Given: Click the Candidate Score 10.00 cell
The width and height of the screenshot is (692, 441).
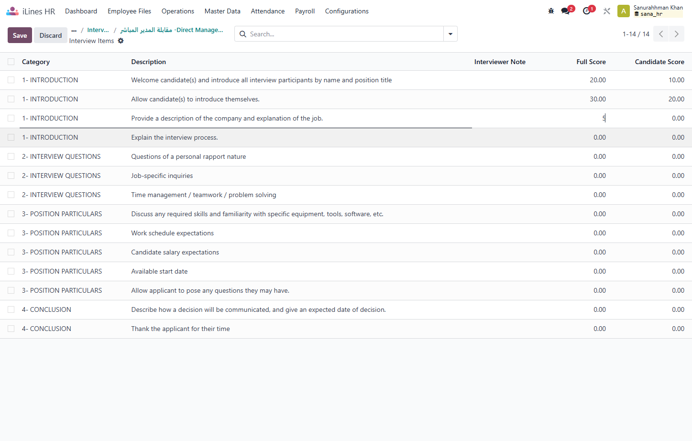Looking at the screenshot, I should 676,80.
